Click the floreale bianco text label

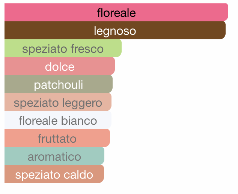[58, 121]
